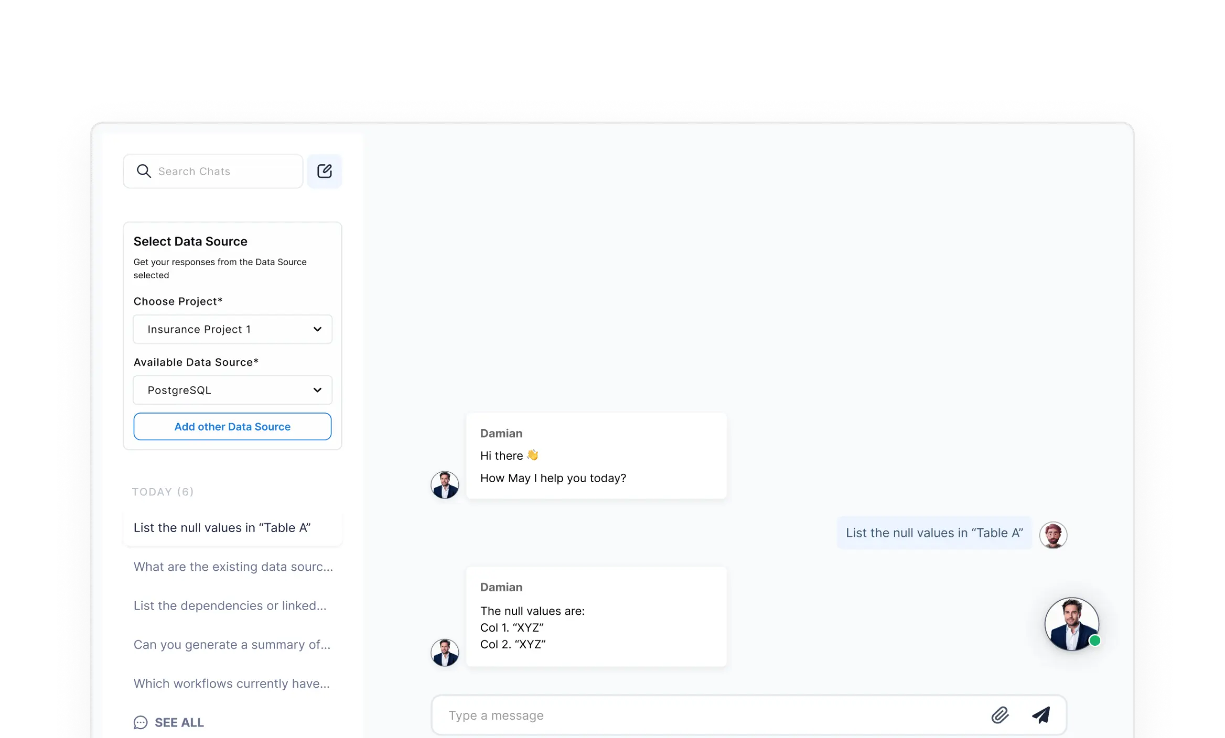Open chat 'List the null values in Table A'
The height and width of the screenshot is (738, 1225).
point(233,528)
